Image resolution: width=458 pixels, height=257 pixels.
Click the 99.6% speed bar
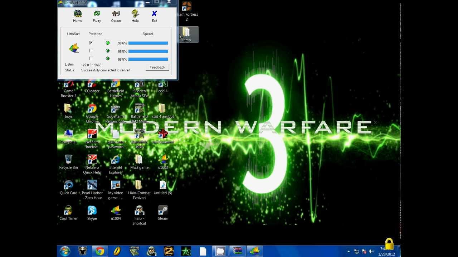click(148, 43)
